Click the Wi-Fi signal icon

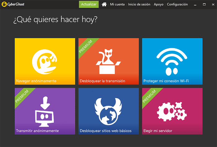click(172, 61)
